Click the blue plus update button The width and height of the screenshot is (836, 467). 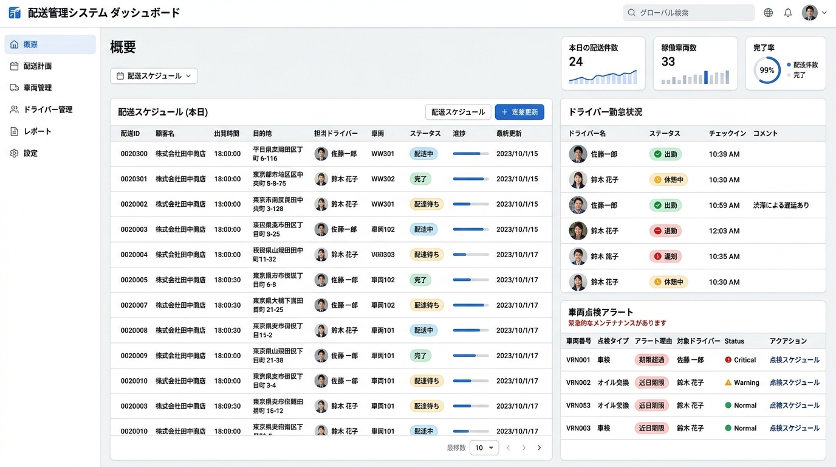(x=519, y=112)
